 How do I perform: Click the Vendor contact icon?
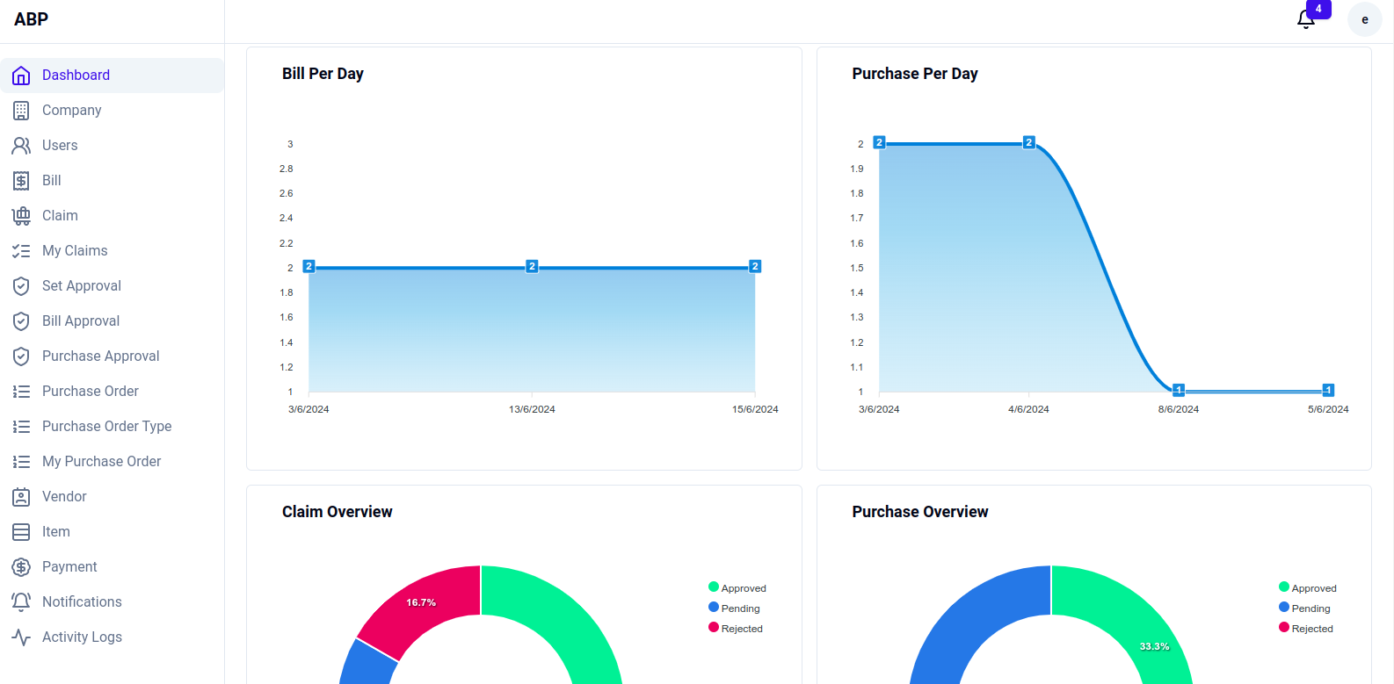pos(21,497)
